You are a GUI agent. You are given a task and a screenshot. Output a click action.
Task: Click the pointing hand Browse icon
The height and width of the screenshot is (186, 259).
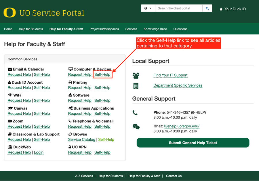point(71,134)
